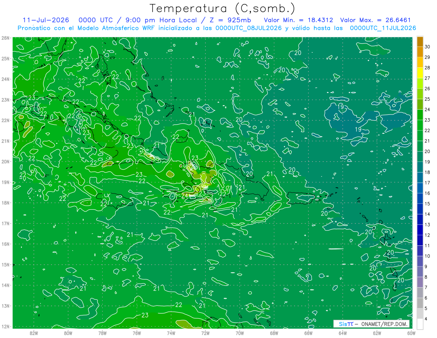Click the "72W" longitude axis label
This screenshot has height=338, width=437.
click(205, 333)
